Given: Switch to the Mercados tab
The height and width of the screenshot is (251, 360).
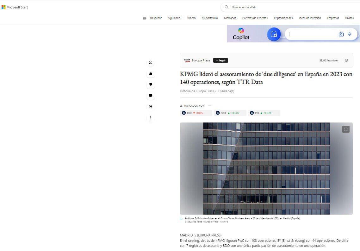Looking at the screenshot, I should click(x=230, y=18).
